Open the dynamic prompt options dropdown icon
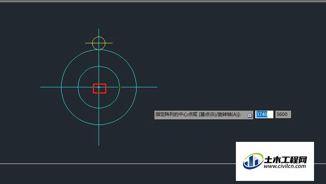 tap(250, 116)
